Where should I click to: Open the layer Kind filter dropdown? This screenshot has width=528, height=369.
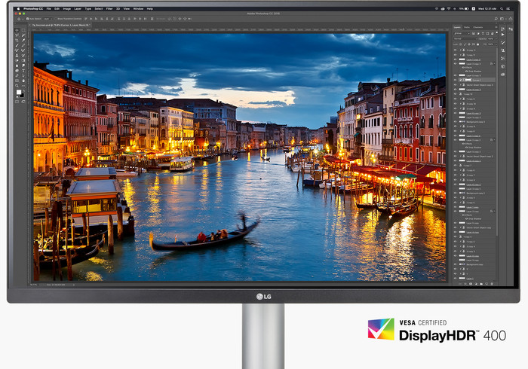[x=462, y=34]
